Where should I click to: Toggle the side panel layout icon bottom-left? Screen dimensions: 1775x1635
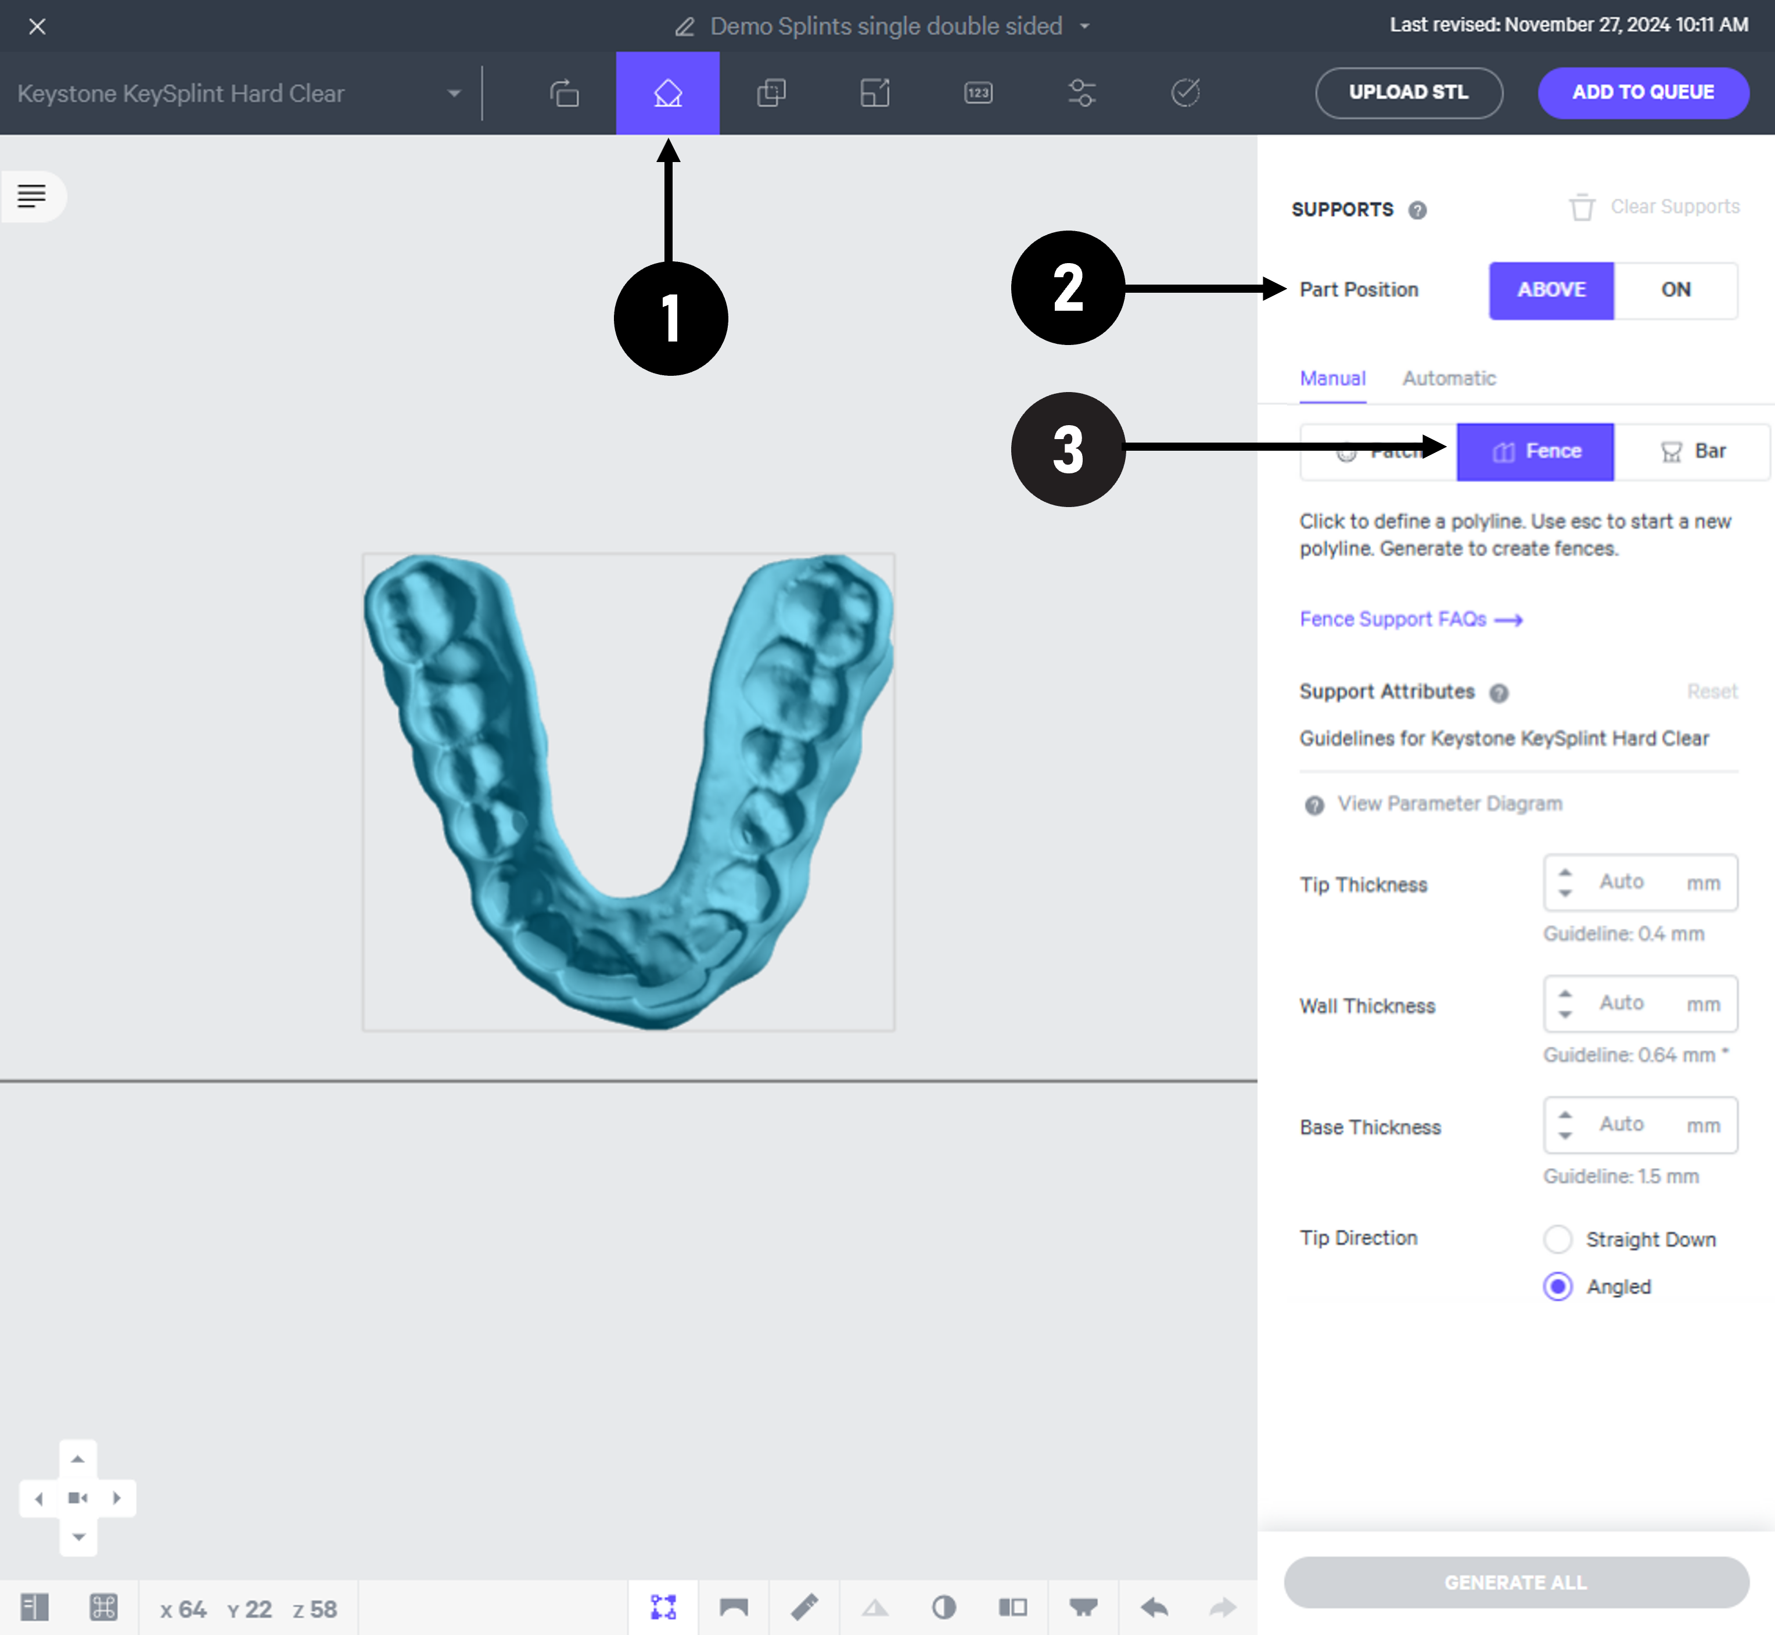pyautogui.click(x=34, y=1608)
